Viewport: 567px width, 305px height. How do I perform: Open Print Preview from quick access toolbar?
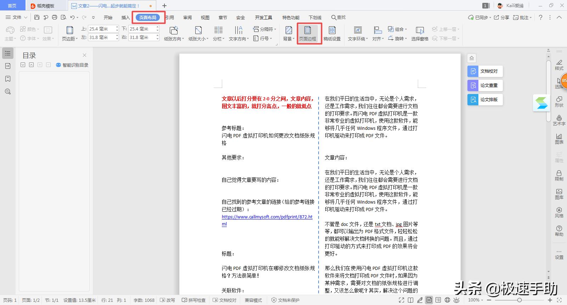click(x=63, y=17)
